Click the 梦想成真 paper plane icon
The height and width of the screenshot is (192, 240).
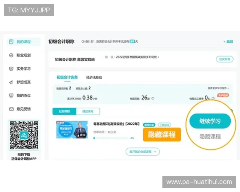(11, 82)
